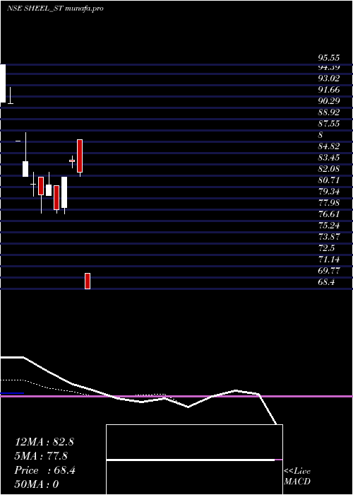This screenshot has height=495, width=353.
Task: Click the 50MA : 0 readout
Action: point(37,484)
